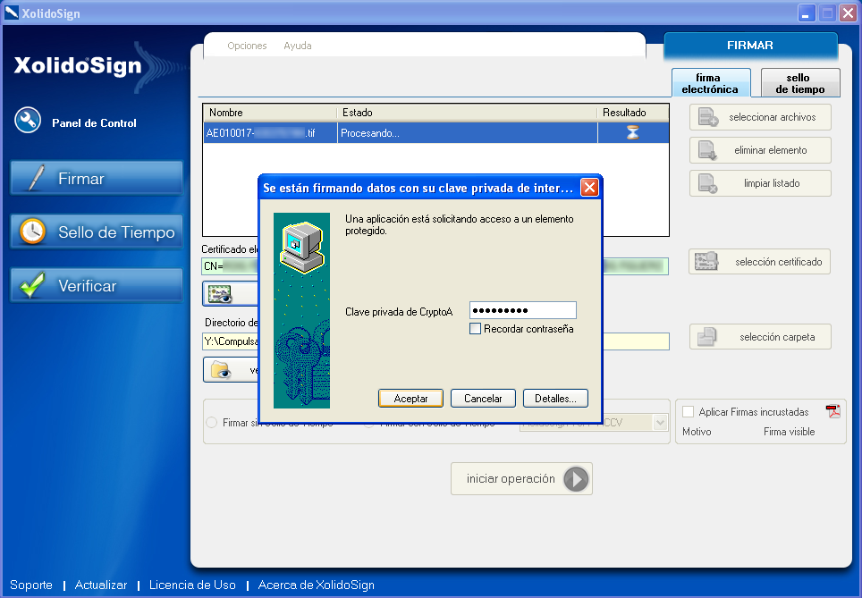Enable Aplicar Firmas incrustadas checkbox
862x598 pixels.
(x=688, y=412)
